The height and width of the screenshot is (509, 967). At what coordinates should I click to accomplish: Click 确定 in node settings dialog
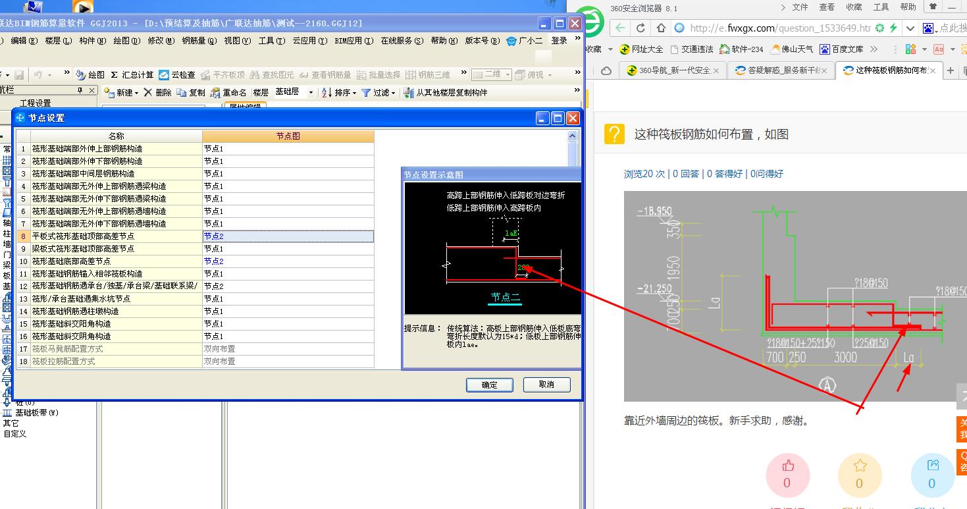(x=490, y=385)
